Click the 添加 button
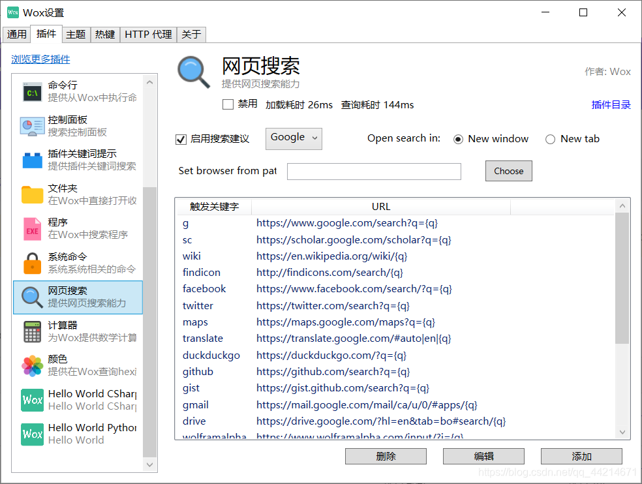The height and width of the screenshot is (484, 642). click(x=581, y=456)
